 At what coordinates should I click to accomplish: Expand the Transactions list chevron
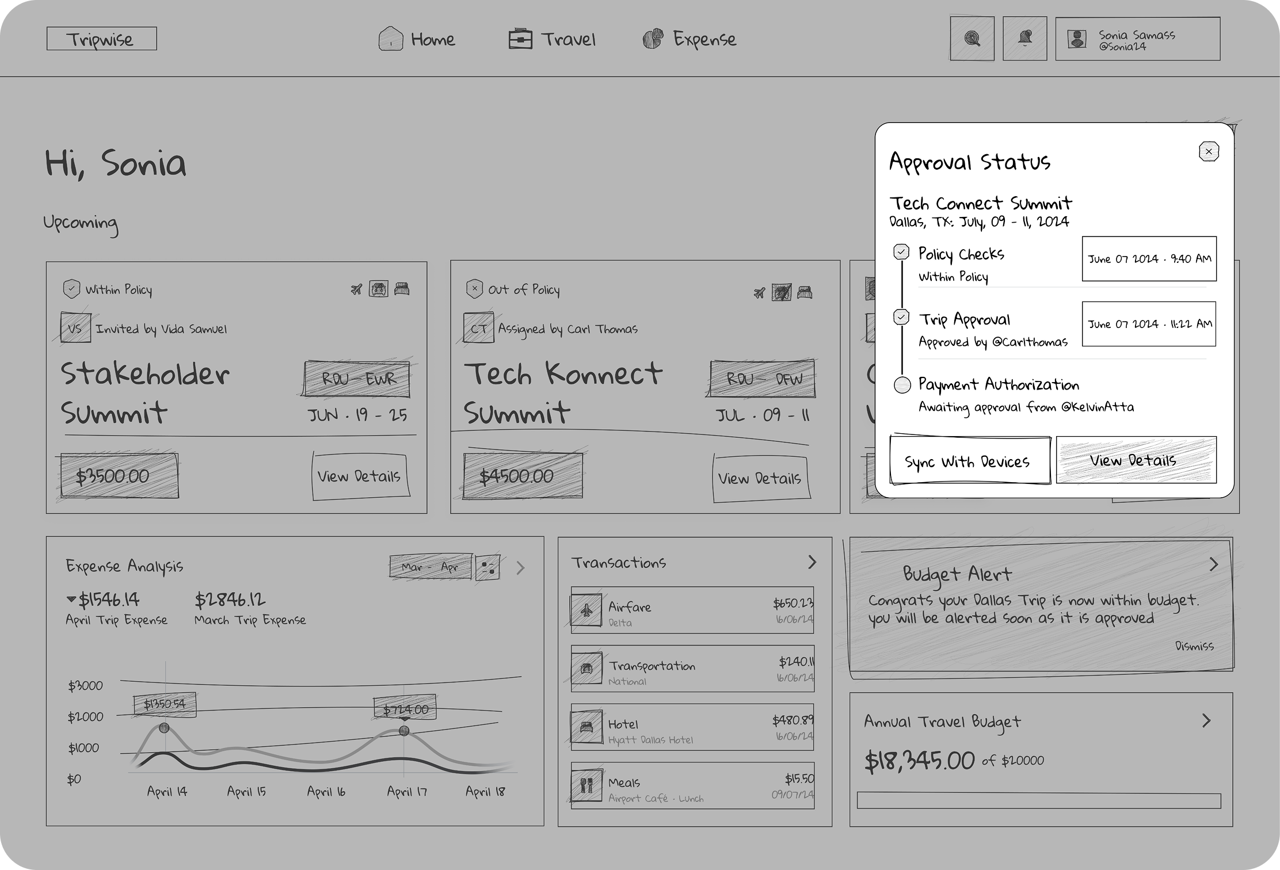pos(813,562)
